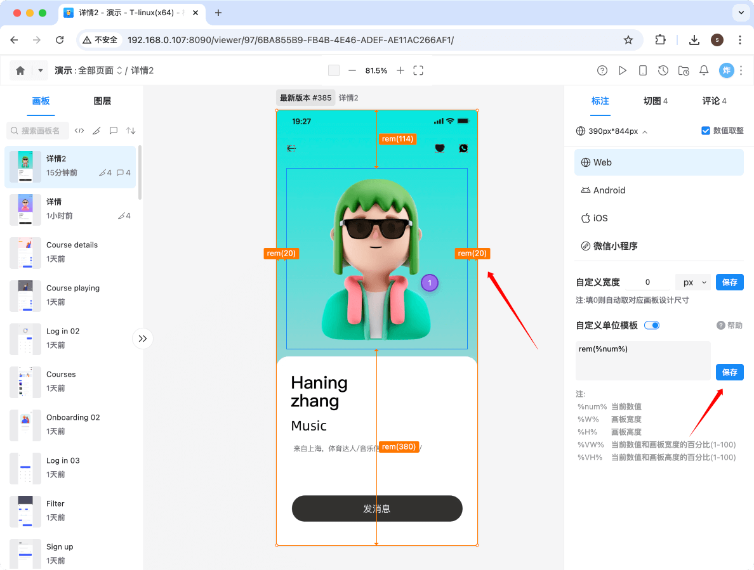Open version history clock icon
The image size is (754, 570).
tap(663, 70)
